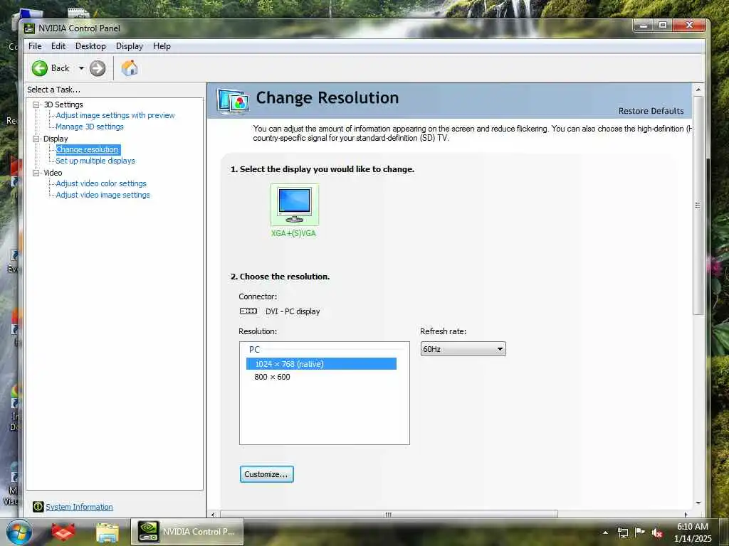Click the Action Center flag icon
729x546 pixels.
tap(640, 532)
